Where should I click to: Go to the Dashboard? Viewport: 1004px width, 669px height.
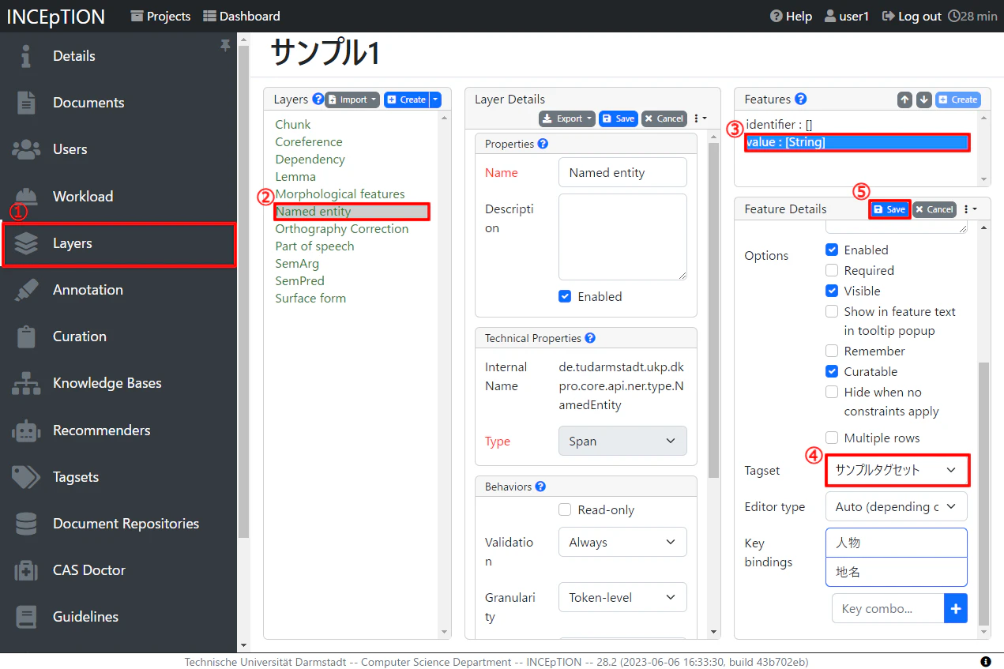click(242, 16)
